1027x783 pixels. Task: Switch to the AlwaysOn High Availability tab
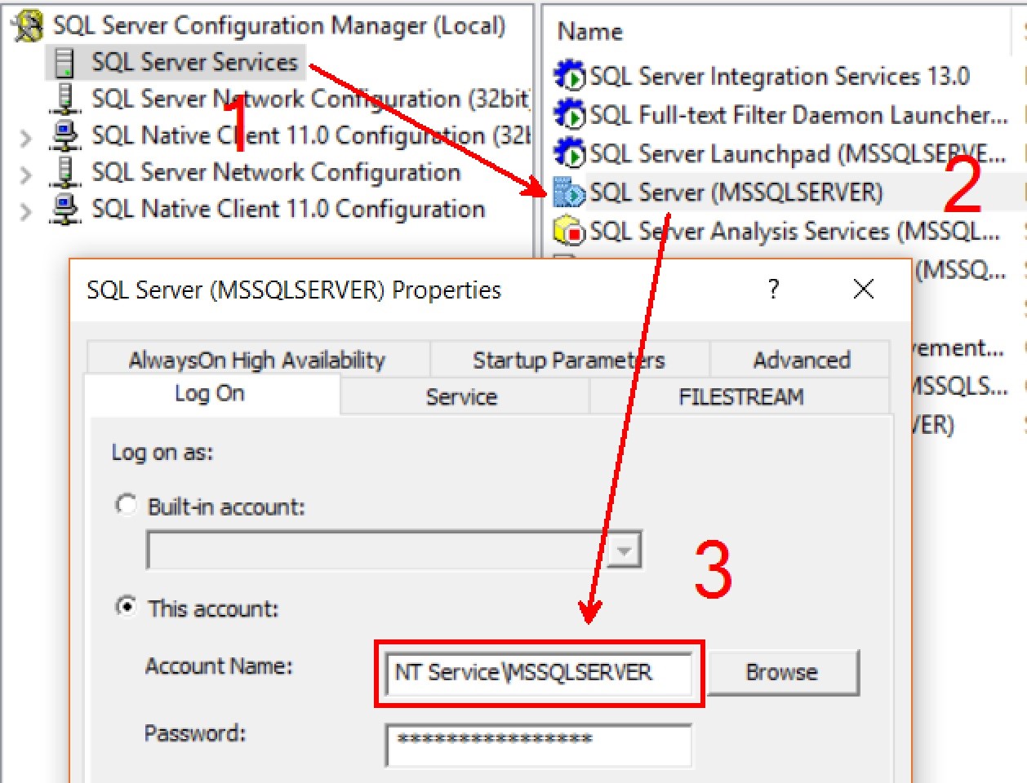click(x=257, y=359)
